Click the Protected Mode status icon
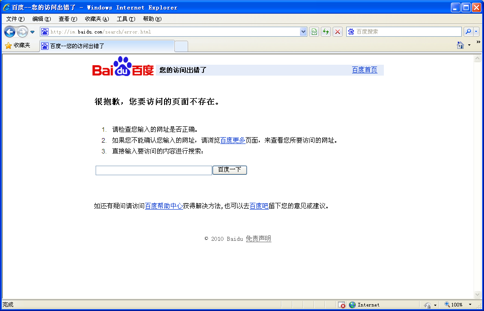This screenshot has height=311, width=484. [x=427, y=305]
